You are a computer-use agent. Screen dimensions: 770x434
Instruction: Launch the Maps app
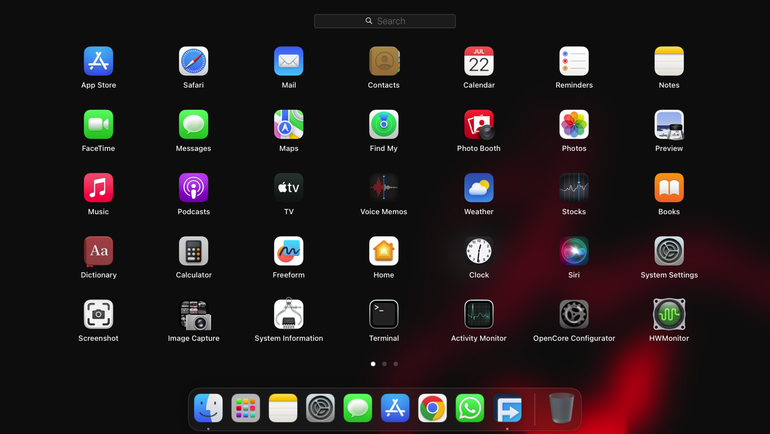click(x=289, y=124)
